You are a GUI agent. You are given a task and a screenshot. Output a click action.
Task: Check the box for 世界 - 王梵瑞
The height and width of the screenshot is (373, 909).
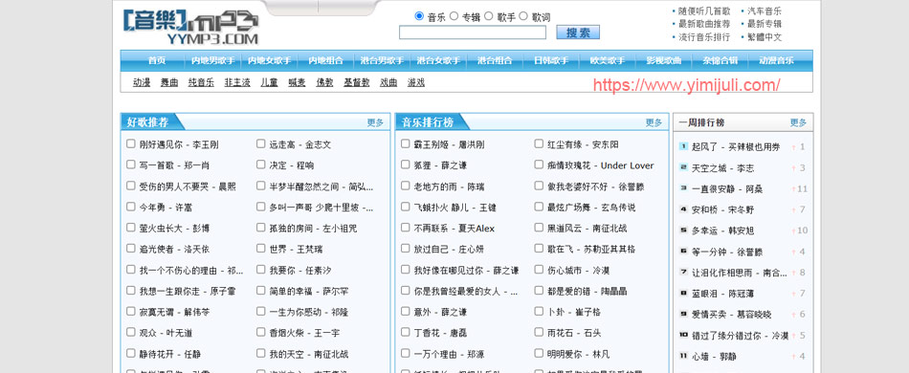261,249
